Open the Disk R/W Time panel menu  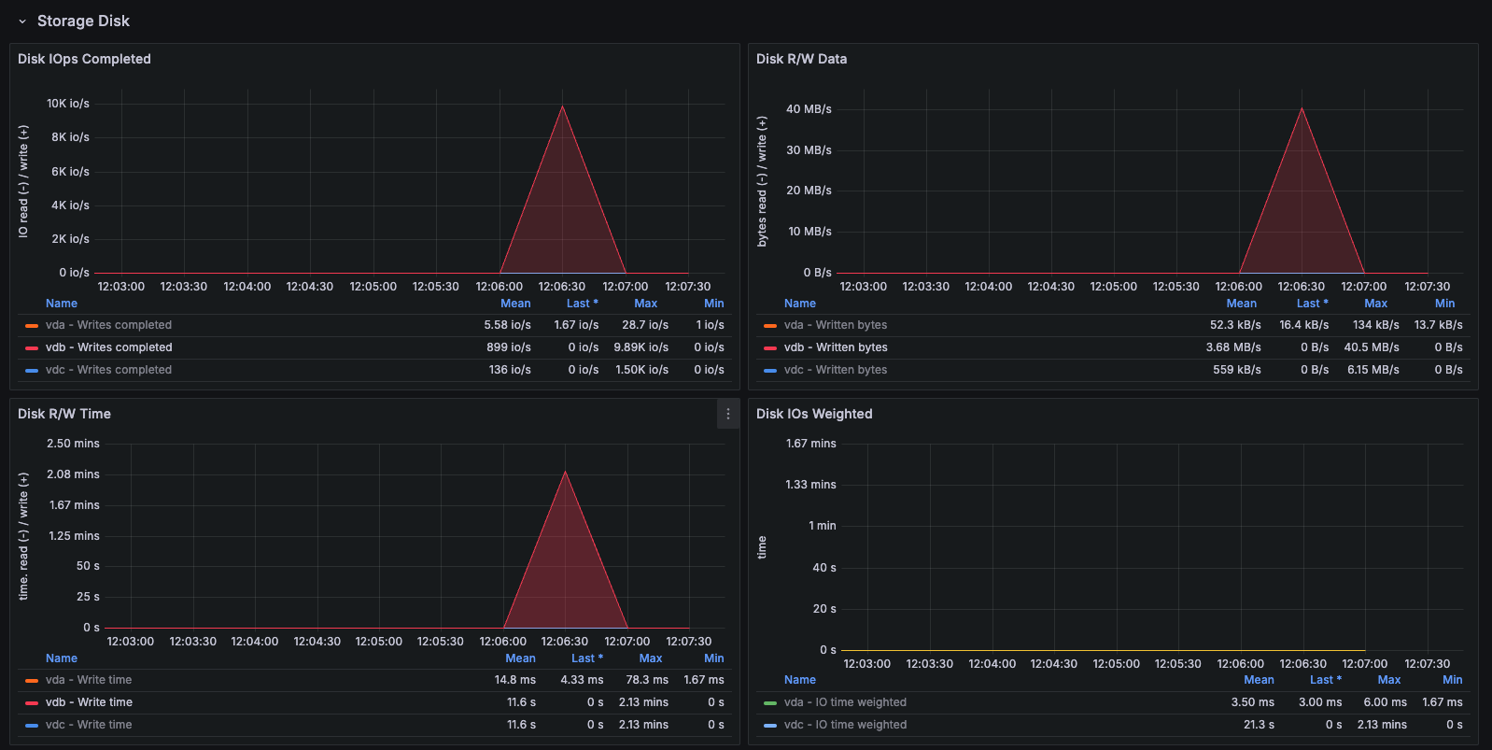point(728,414)
